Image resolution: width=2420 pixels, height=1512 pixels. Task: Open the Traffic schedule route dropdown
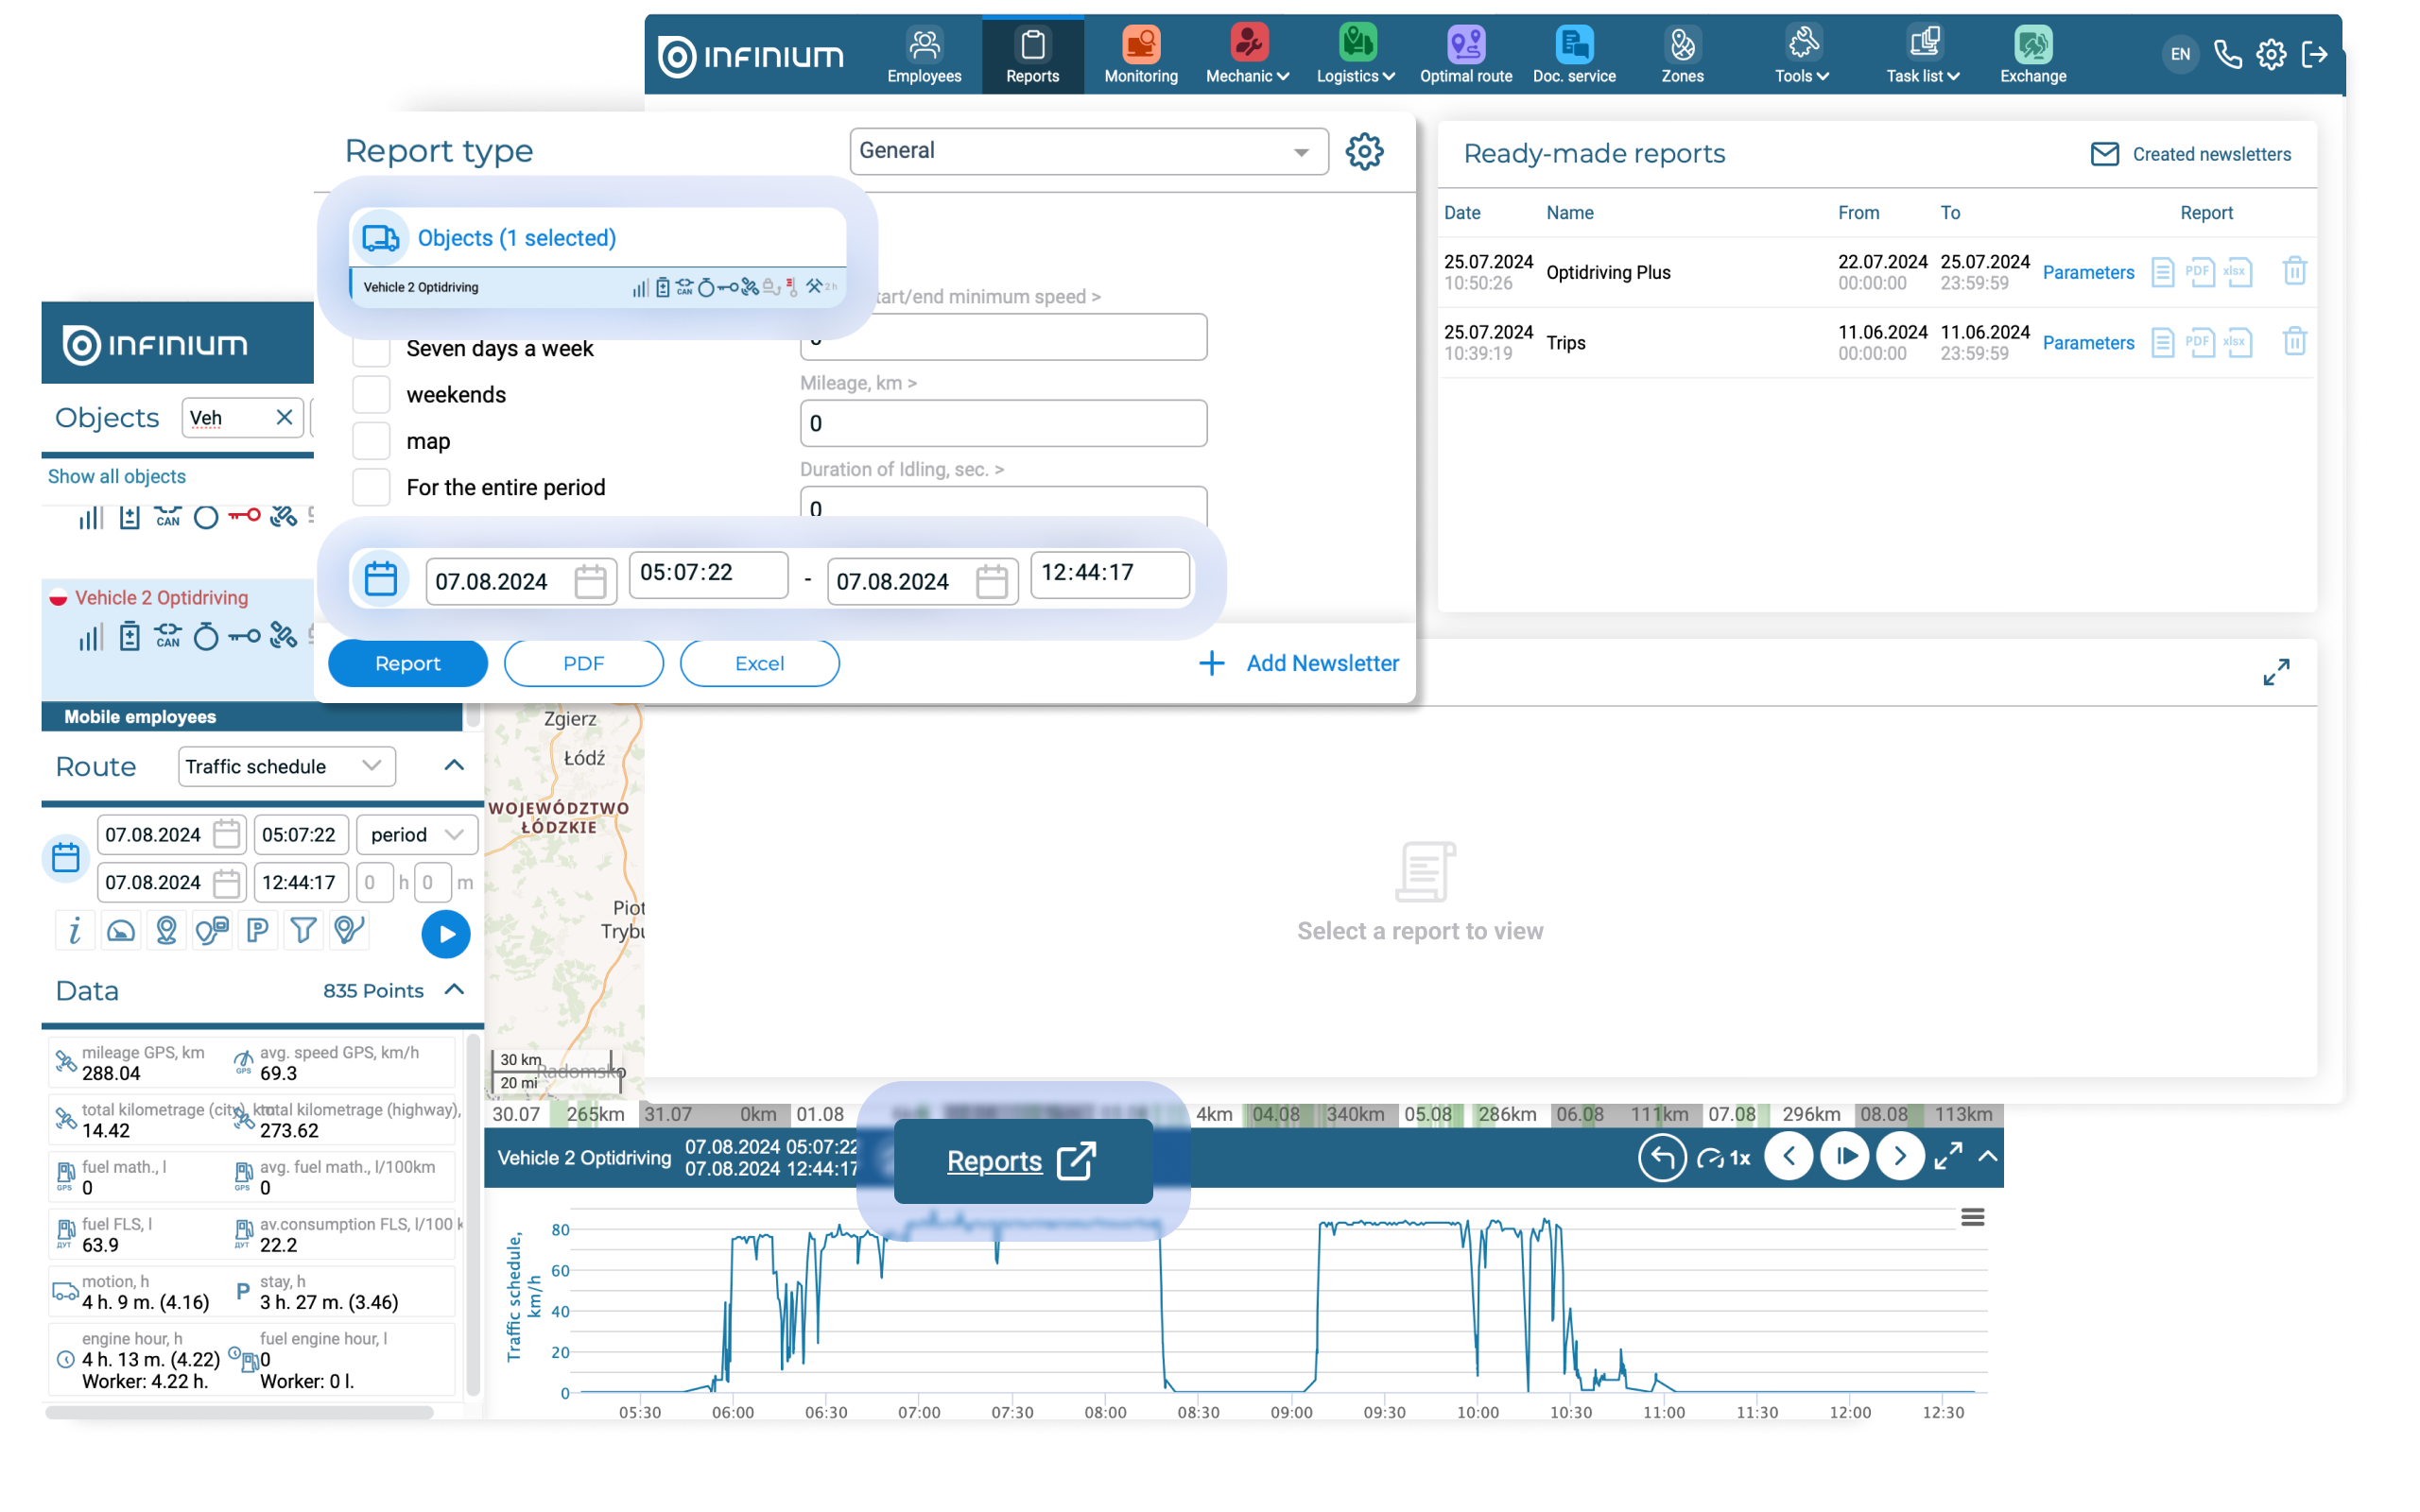pyautogui.click(x=286, y=767)
